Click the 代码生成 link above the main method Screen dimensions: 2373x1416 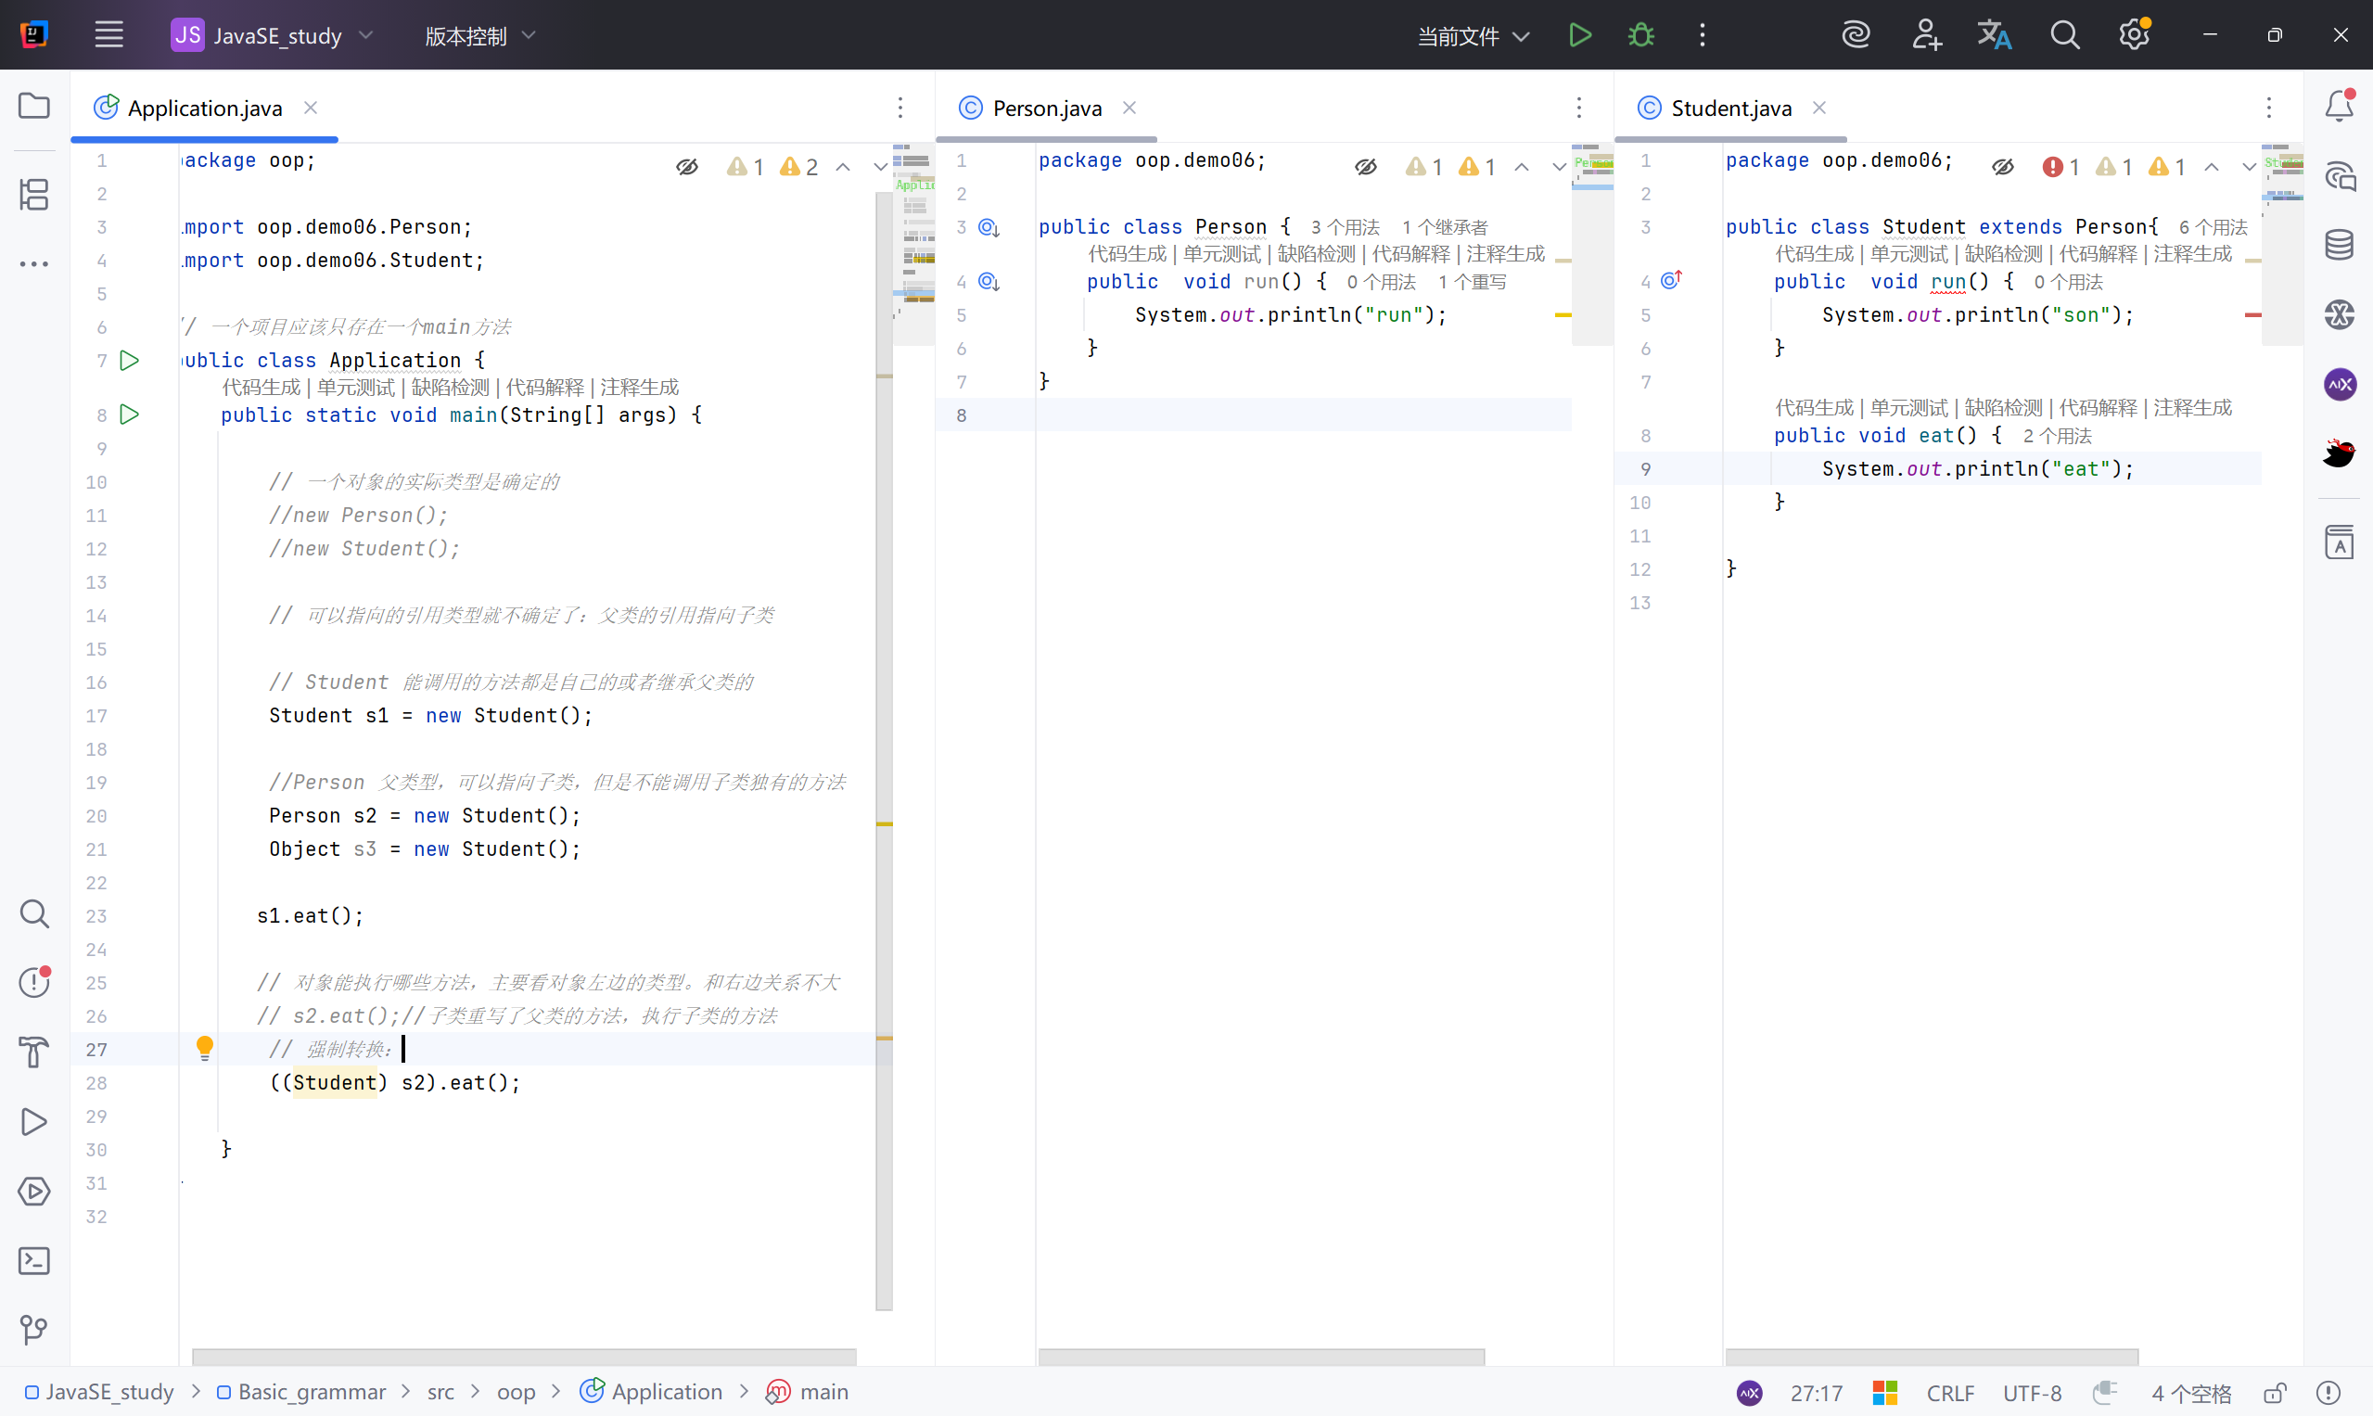[261, 388]
